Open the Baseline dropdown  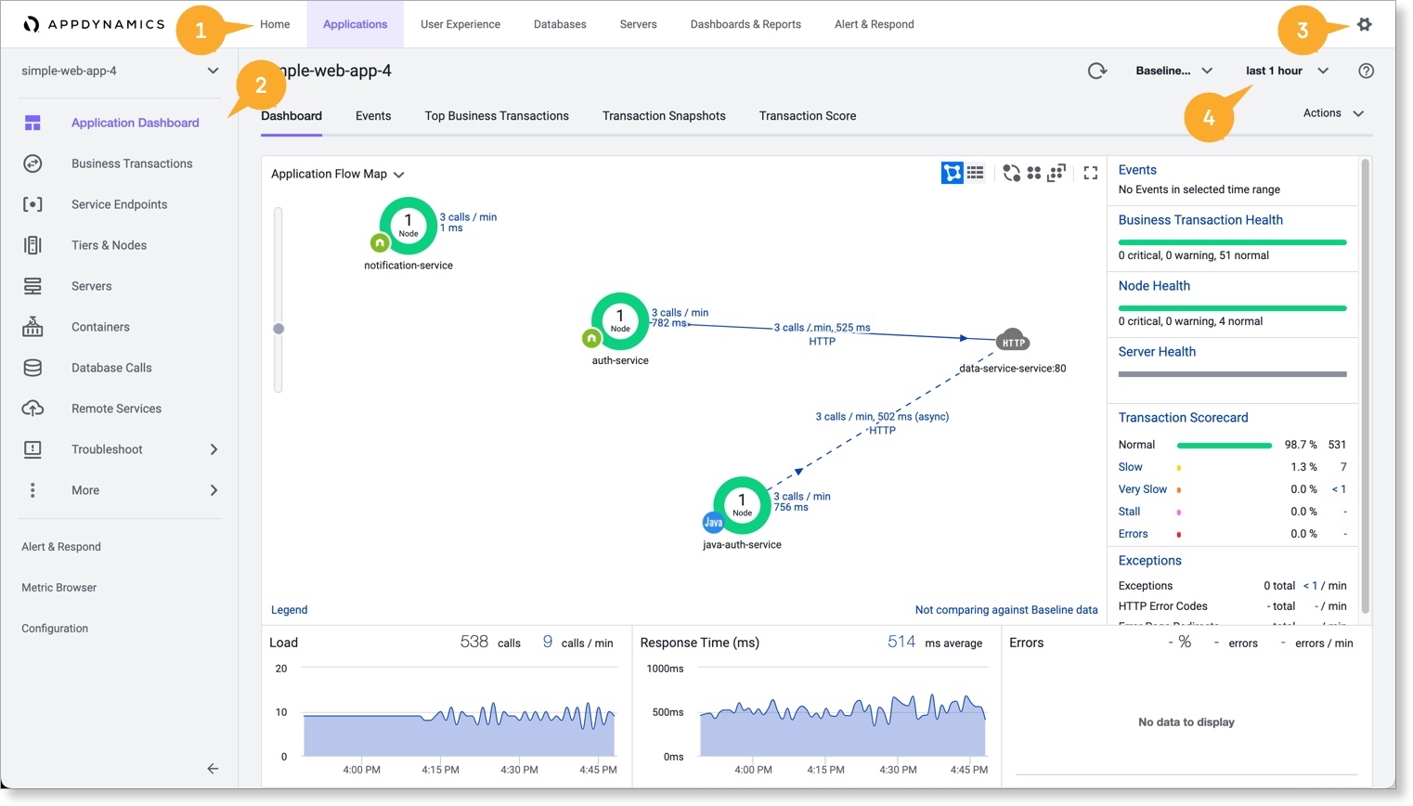pyautogui.click(x=1174, y=71)
